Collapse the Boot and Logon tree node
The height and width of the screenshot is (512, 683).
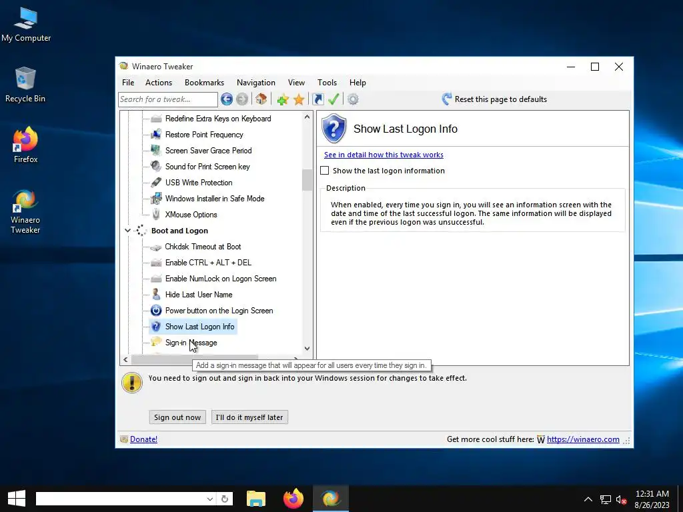(x=127, y=231)
